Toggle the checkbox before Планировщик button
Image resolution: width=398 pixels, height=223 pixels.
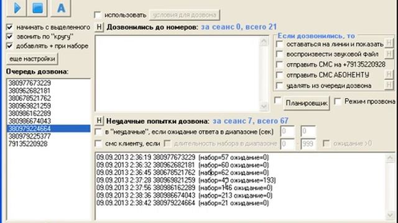[x=278, y=100]
